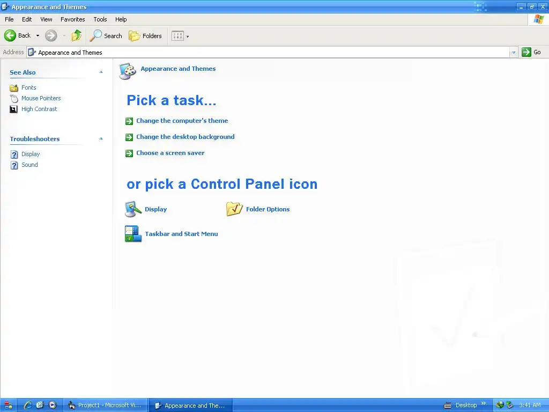Open Taskbar and Start Menu link
Viewport: 549px width, 412px height.
[x=181, y=234]
